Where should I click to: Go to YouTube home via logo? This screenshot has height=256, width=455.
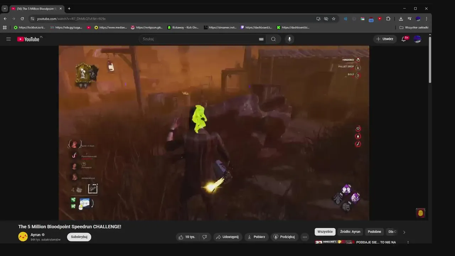pos(28,39)
